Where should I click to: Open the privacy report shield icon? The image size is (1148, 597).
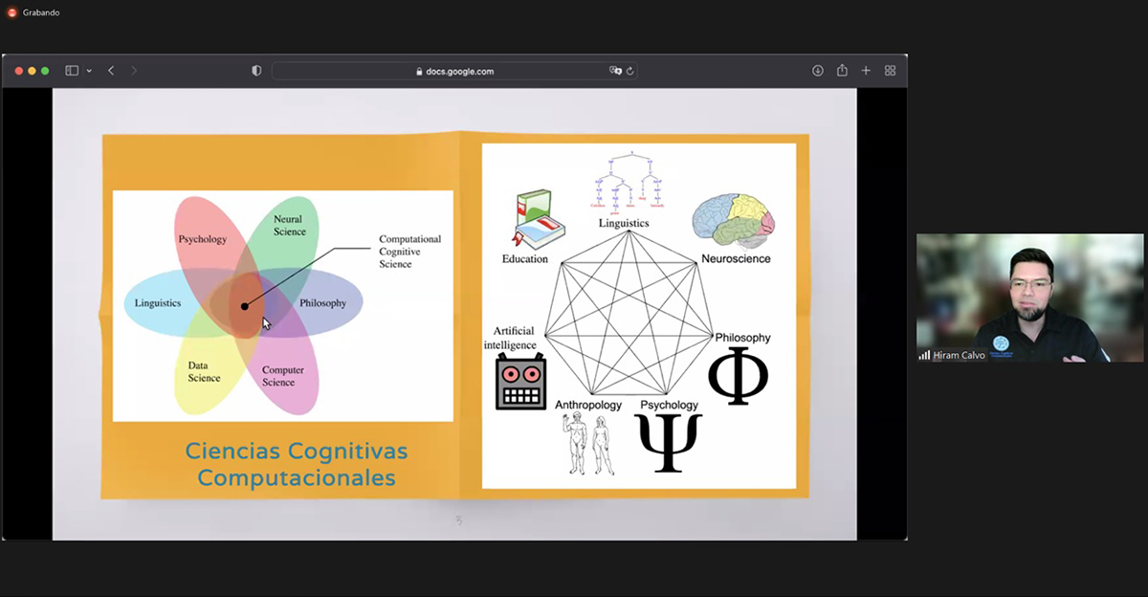tap(256, 71)
